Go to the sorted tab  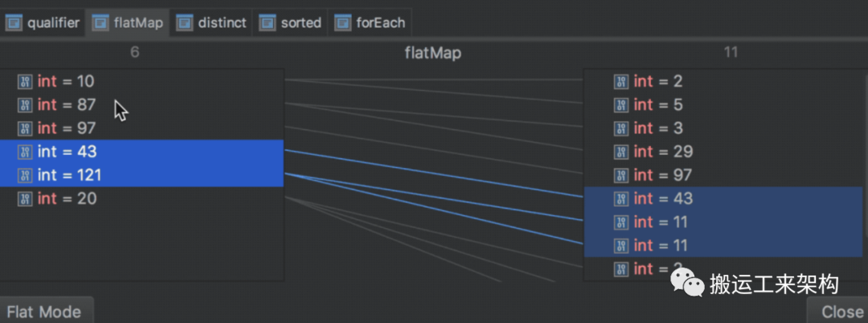tap(291, 22)
